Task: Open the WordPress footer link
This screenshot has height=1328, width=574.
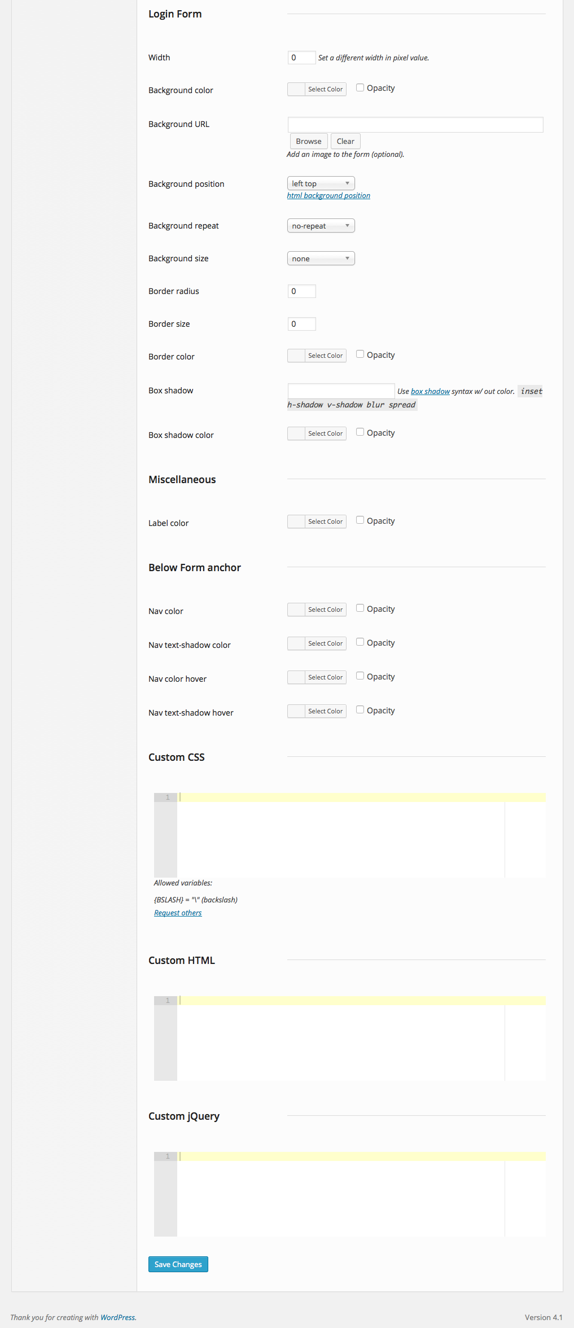Action: 118,1317
